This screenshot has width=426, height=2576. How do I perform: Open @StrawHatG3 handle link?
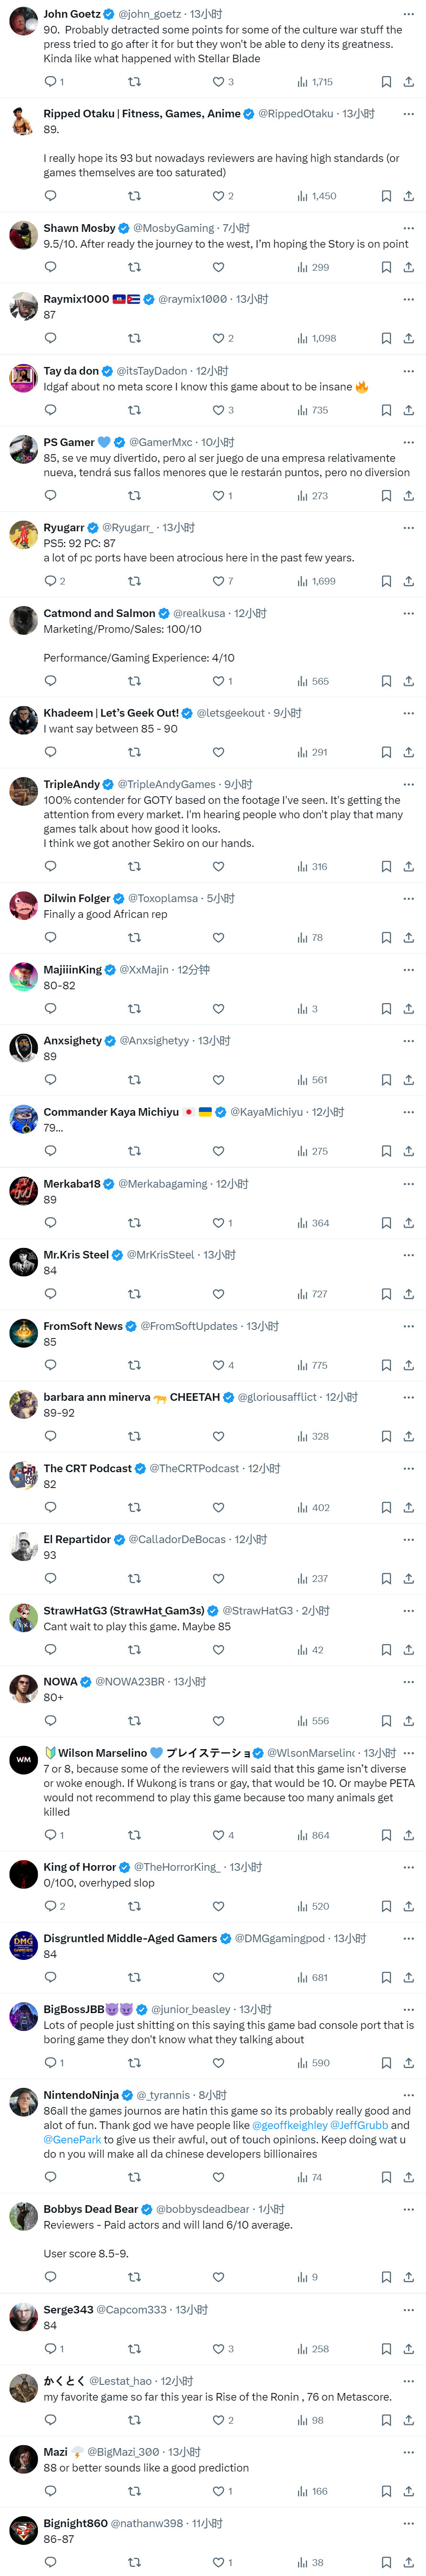(257, 1611)
